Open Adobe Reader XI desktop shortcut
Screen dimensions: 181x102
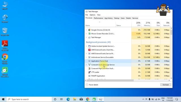pyautogui.click(x=5, y=46)
